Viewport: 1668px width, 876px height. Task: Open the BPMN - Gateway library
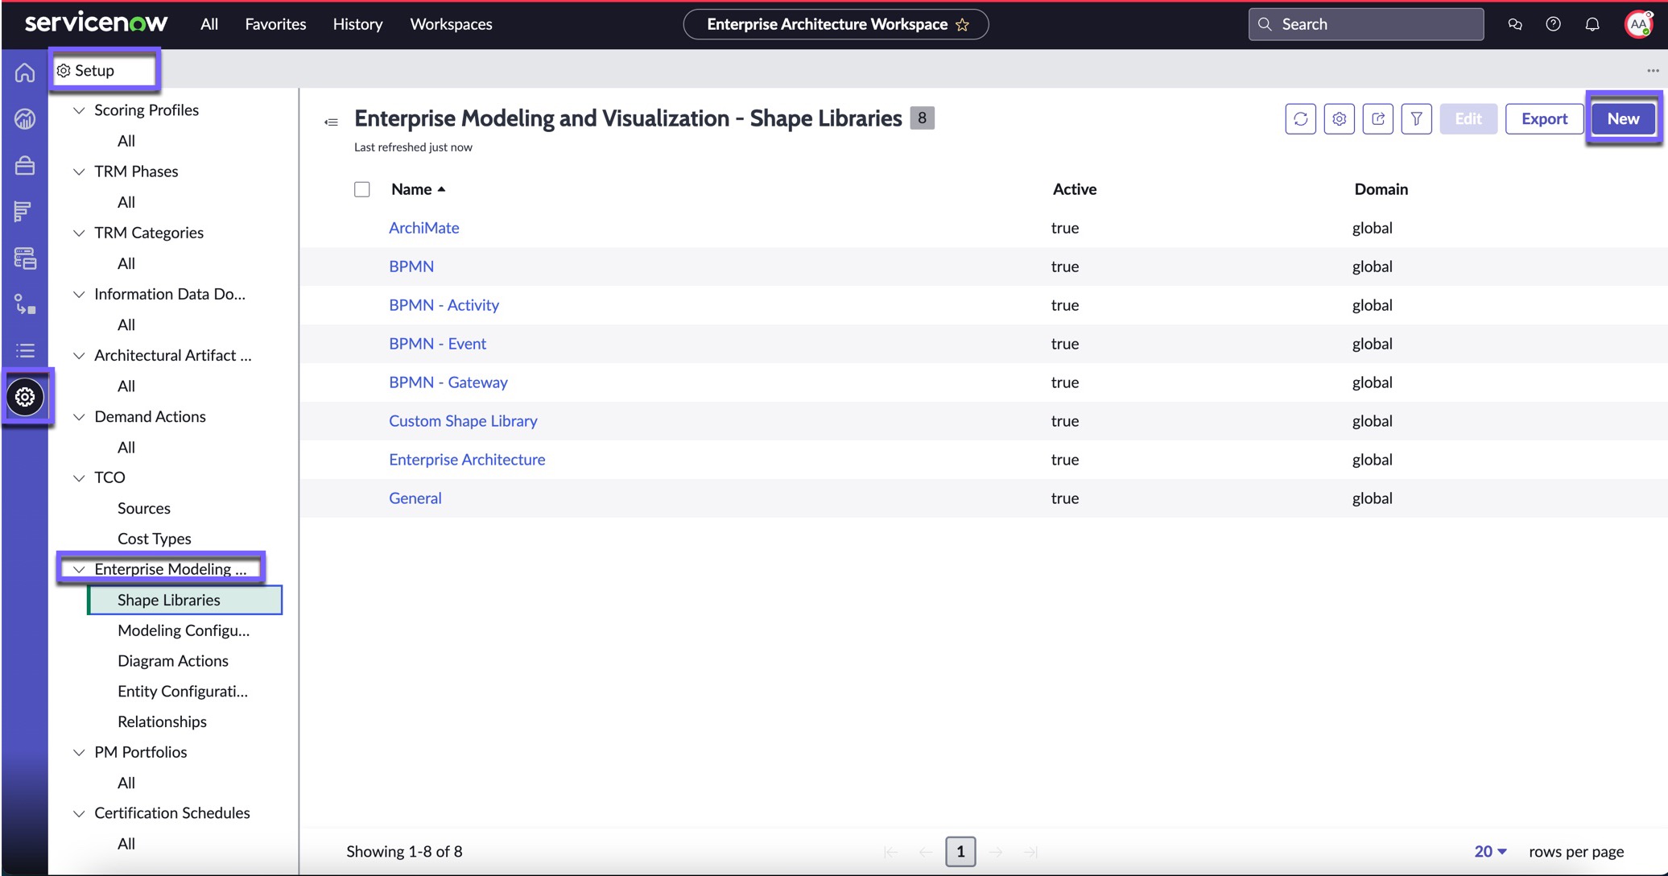[448, 382]
